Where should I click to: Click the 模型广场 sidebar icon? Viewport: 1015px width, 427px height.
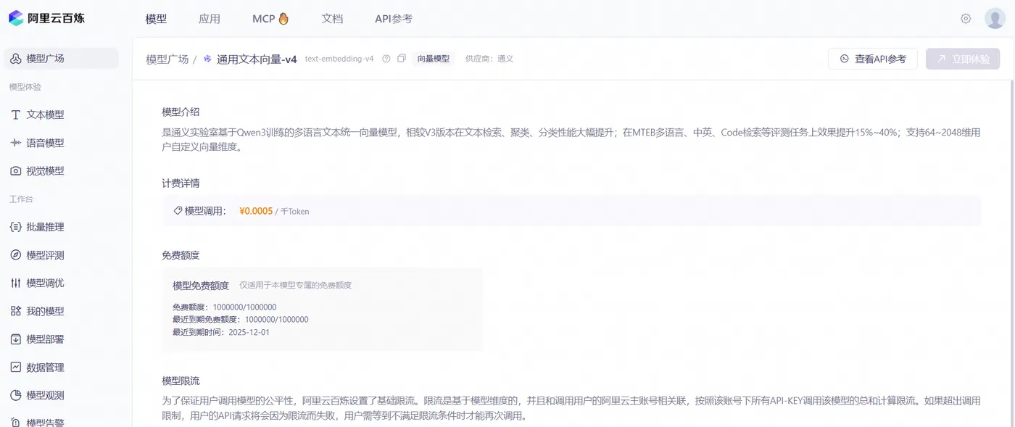(x=16, y=59)
